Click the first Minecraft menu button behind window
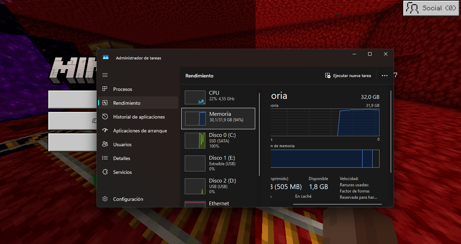The height and width of the screenshot is (244, 461). 72,100
